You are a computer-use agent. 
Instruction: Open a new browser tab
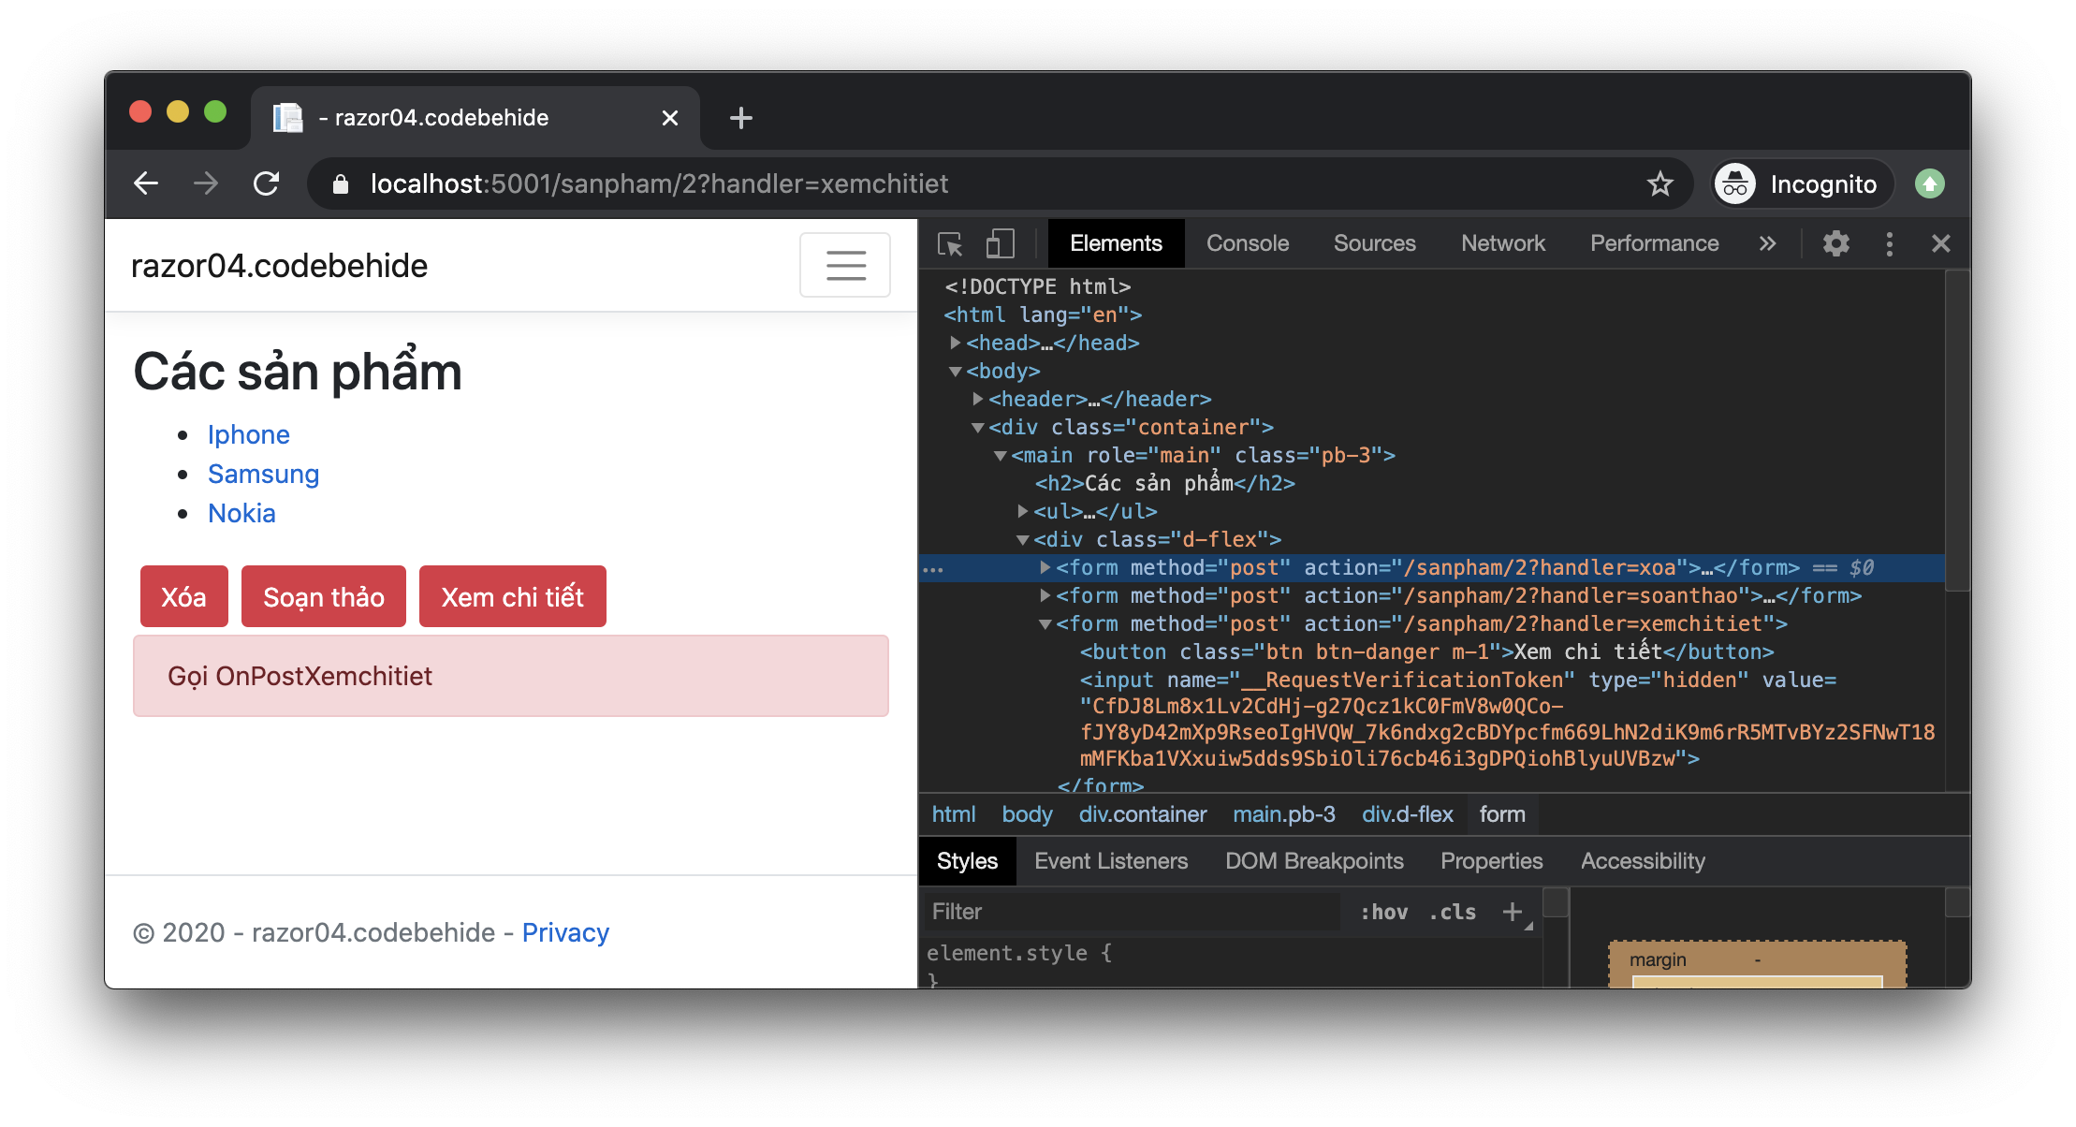[x=740, y=118]
